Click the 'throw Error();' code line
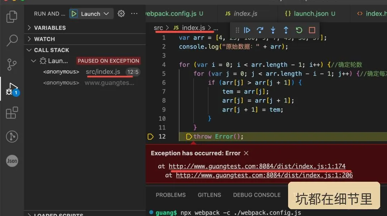 coord(218,136)
